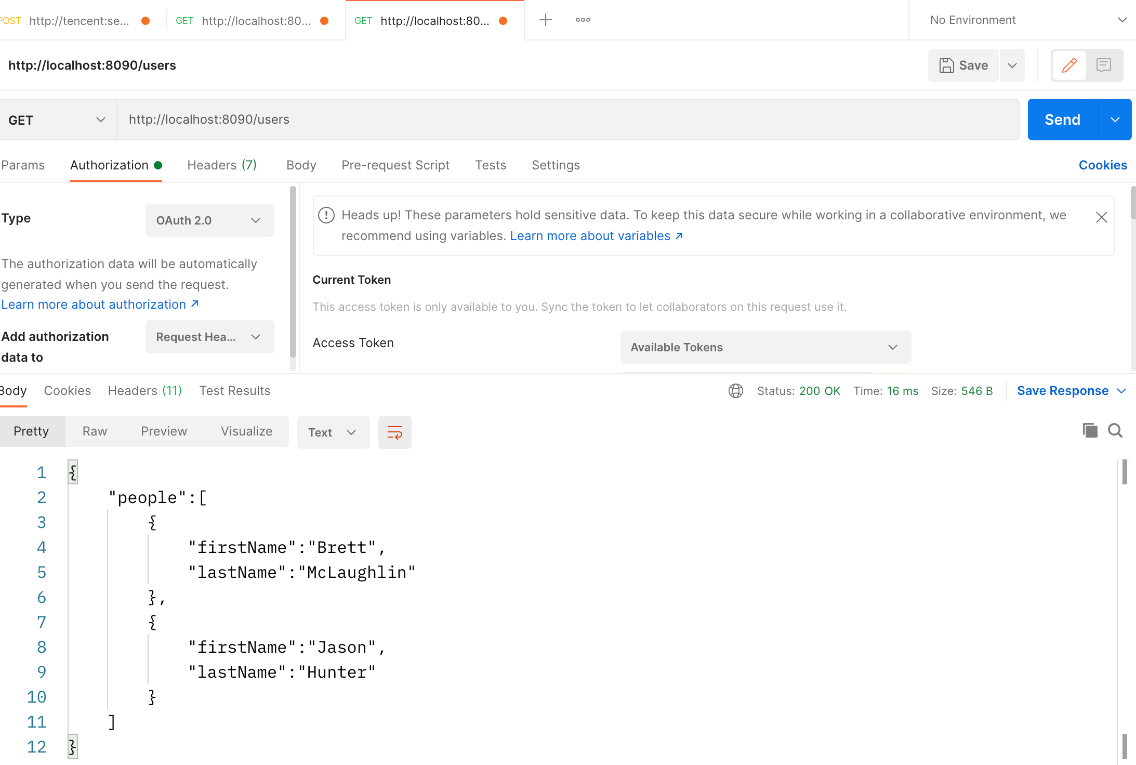The width and height of the screenshot is (1136, 765).
Task: Expand the GET method dropdown
Action: pyautogui.click(x=57, y=120)
